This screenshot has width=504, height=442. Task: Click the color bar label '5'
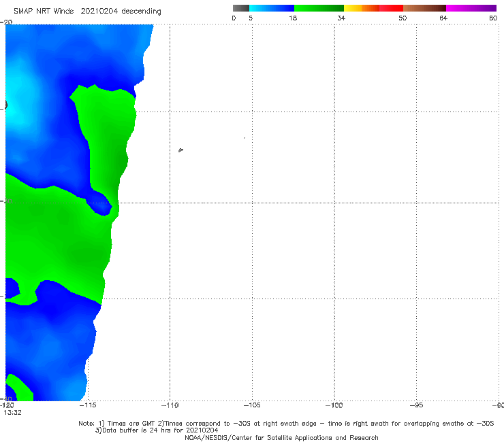point(251,18)
